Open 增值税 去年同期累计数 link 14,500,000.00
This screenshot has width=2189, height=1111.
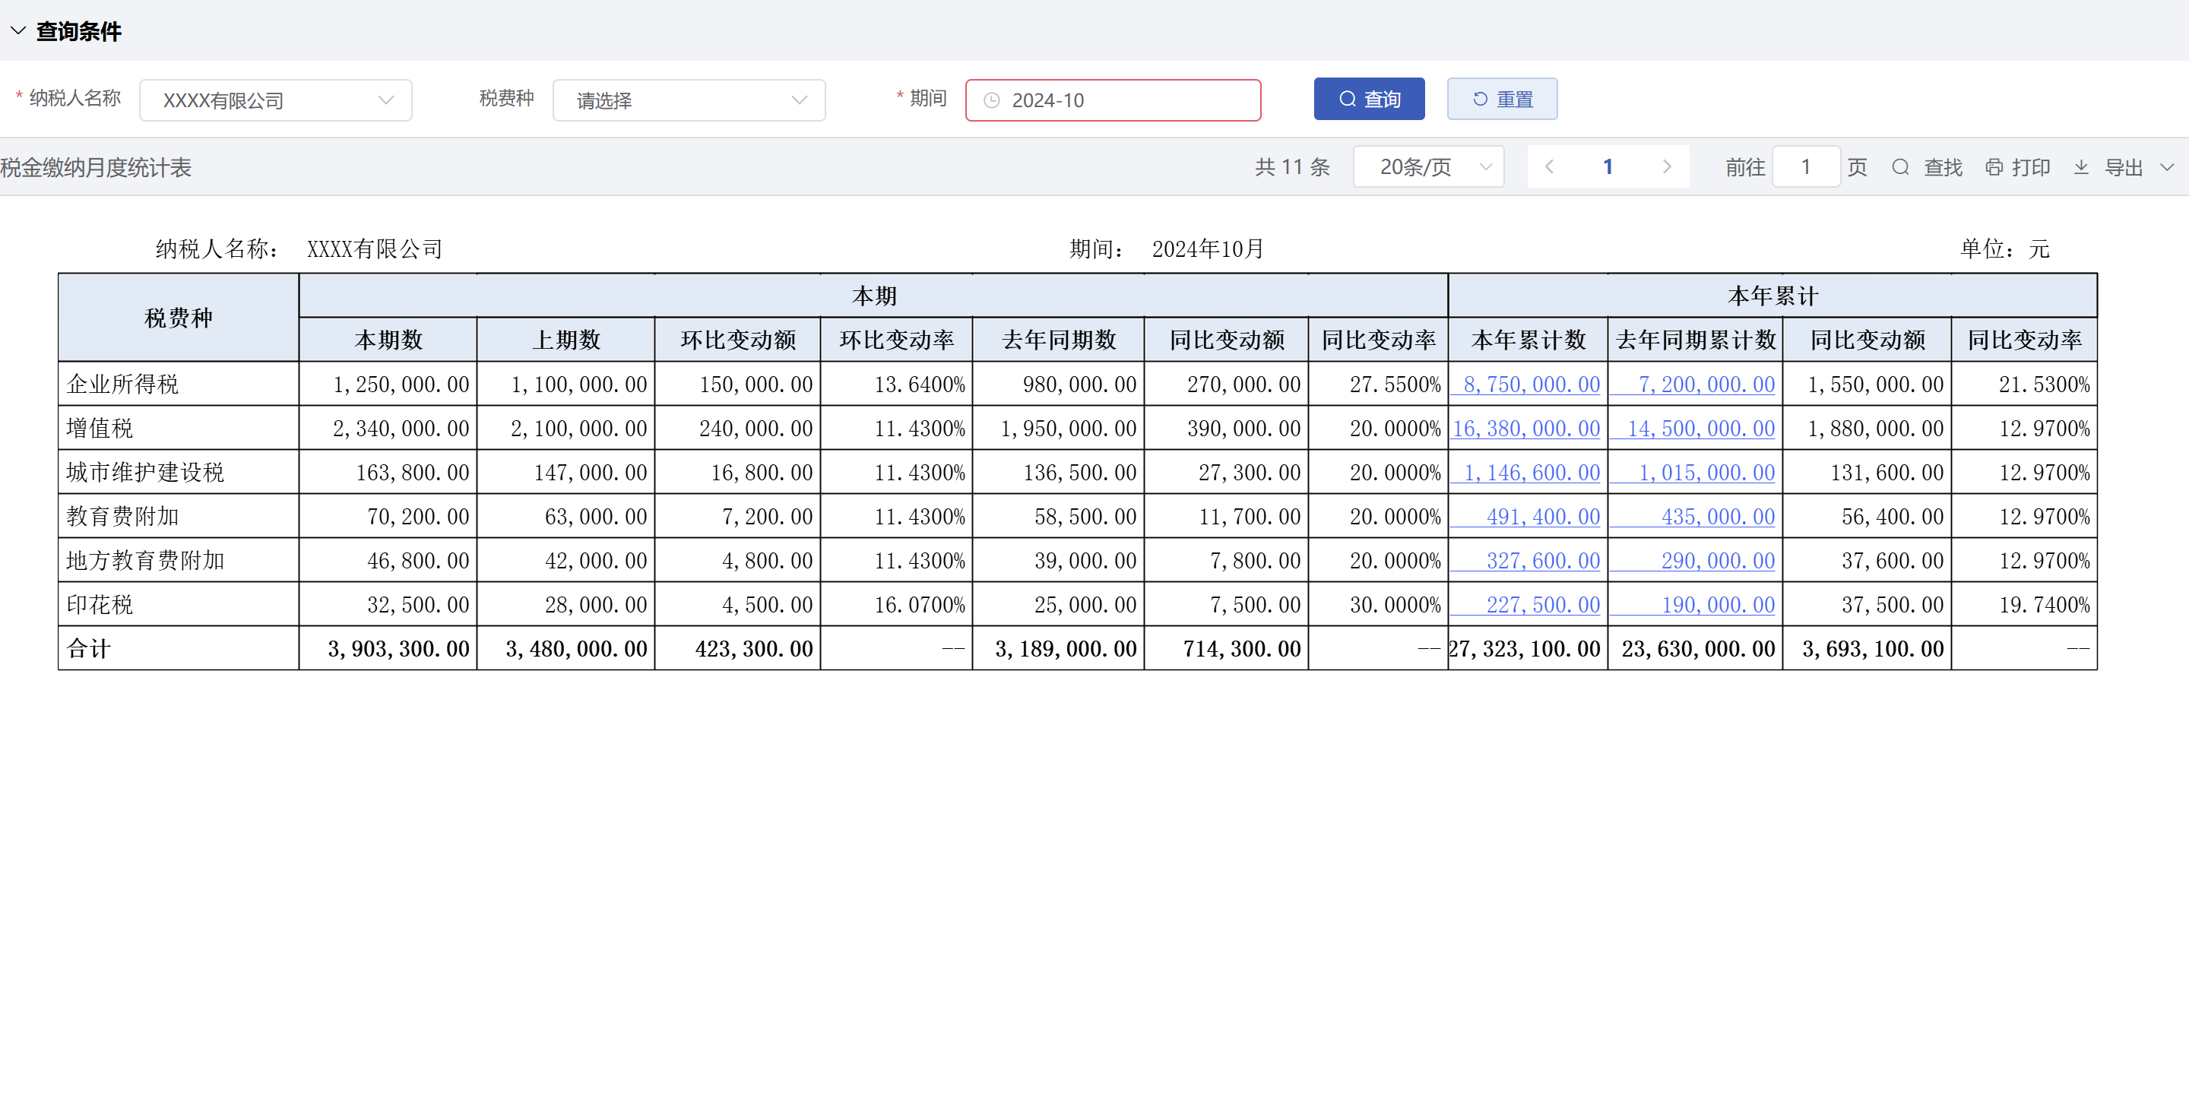[1701, 428]
